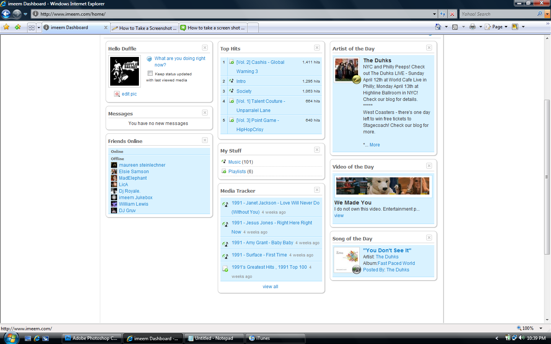Click the More link in Artist of the Day
The image size is (551, 344).
point(375,145)
